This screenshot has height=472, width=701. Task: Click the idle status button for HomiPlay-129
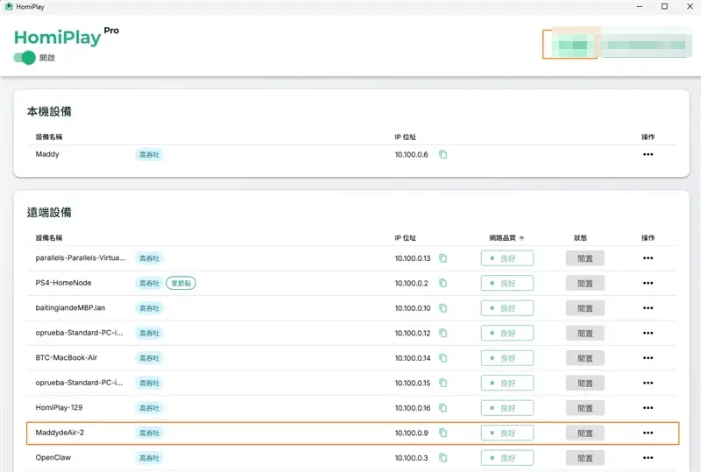click(584, 408)
